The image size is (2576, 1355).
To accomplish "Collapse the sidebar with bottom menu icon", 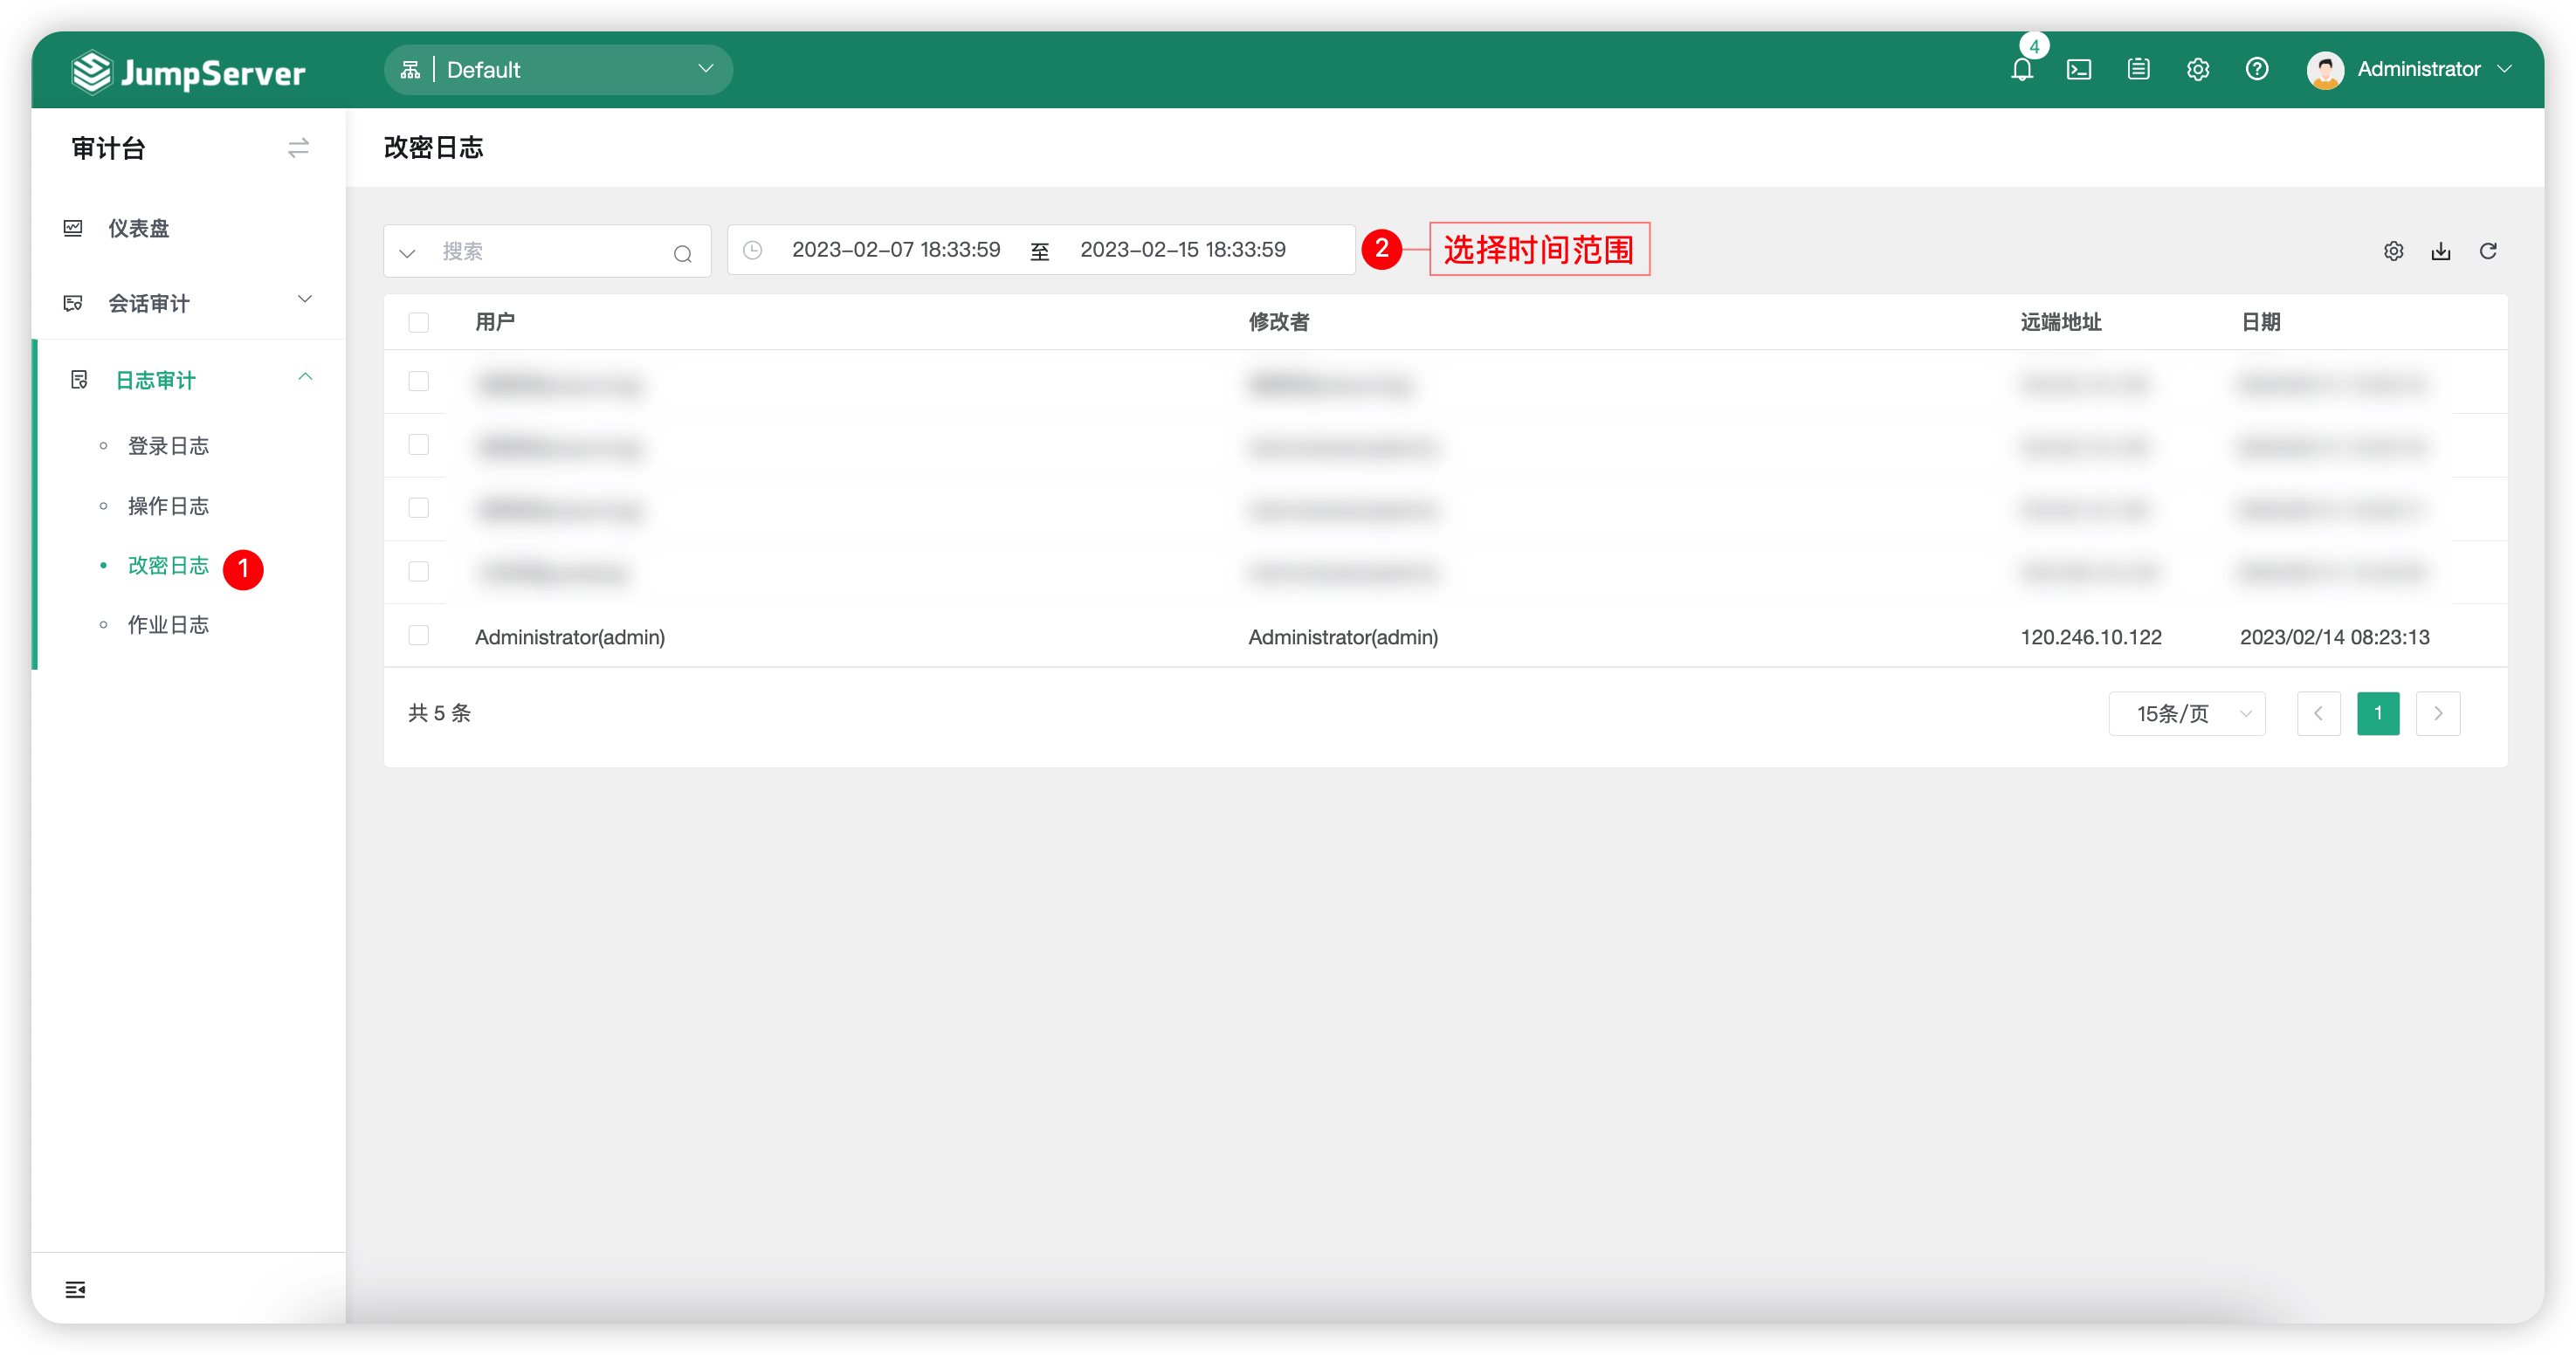I will (75, 1289).
